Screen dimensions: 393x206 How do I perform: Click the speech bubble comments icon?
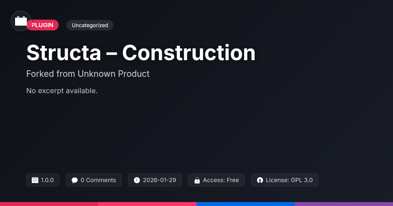coord(75,180)
